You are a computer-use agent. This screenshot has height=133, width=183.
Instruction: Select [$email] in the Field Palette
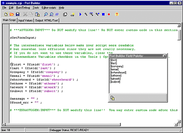pyautogui.click(x=114, y=70)
